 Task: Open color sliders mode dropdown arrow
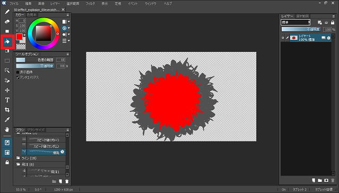[69, 40]
